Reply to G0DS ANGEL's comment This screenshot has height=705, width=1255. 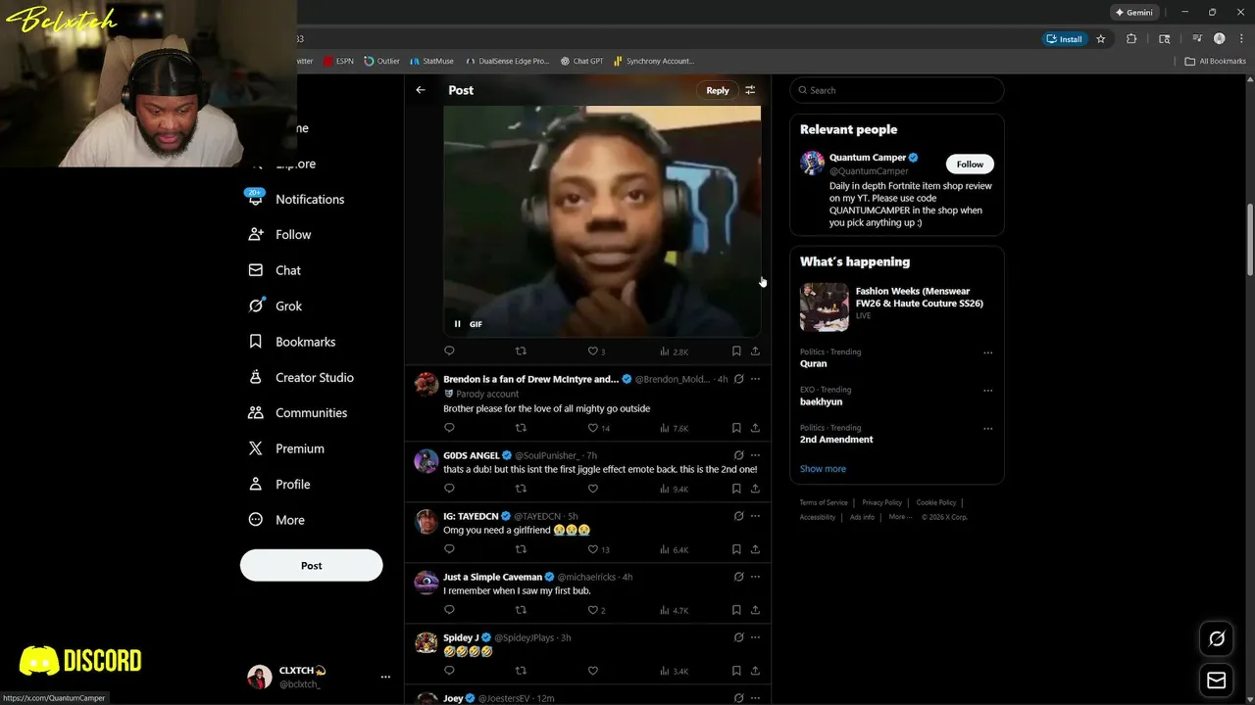[449, 489]
